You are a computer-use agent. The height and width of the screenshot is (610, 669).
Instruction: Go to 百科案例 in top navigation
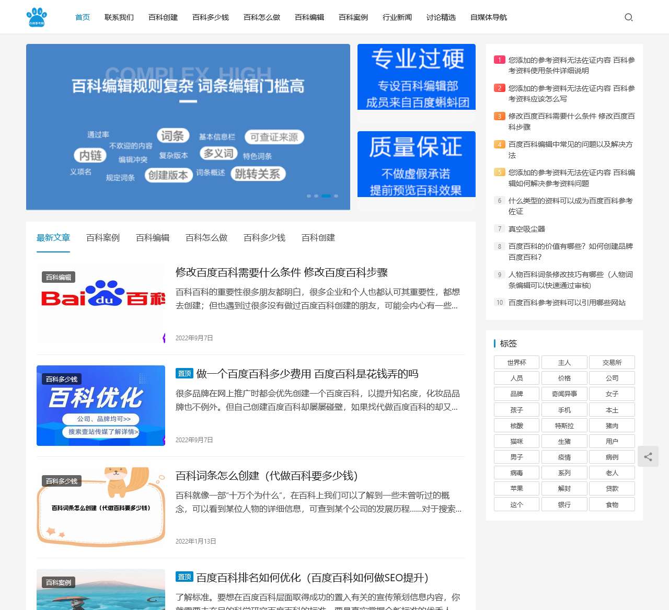pos(353,17)
